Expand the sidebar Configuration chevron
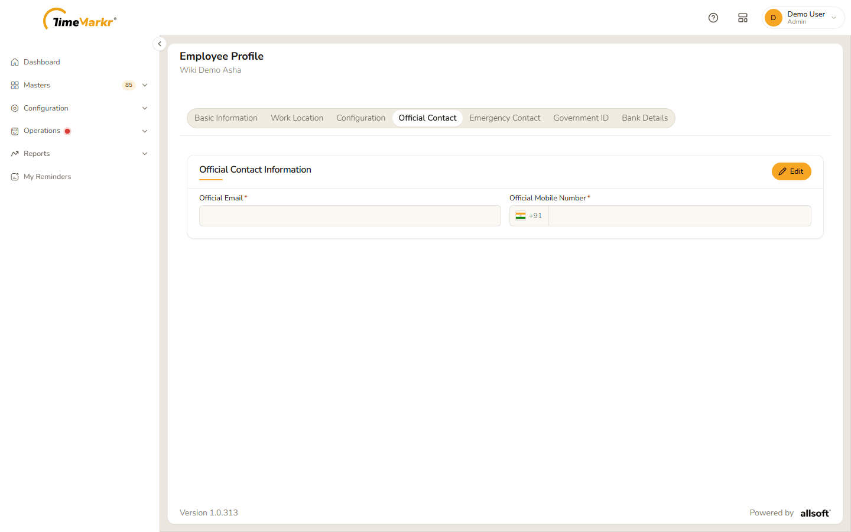Image resolution: width=851 pixels, height=532 pixels. pos(145,108)
